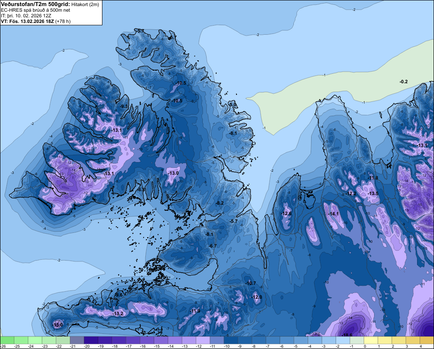Click the title text 'Veðurstofan/T2m 500grid:'

click(36, 4)
